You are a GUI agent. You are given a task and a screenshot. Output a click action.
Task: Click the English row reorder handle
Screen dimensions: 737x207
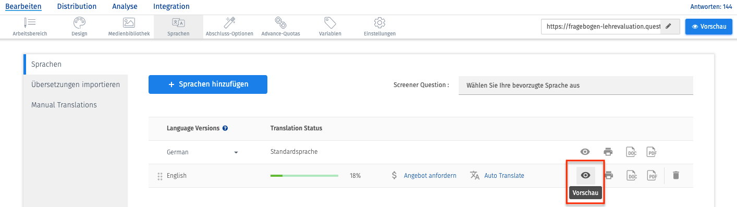point(160,176)
